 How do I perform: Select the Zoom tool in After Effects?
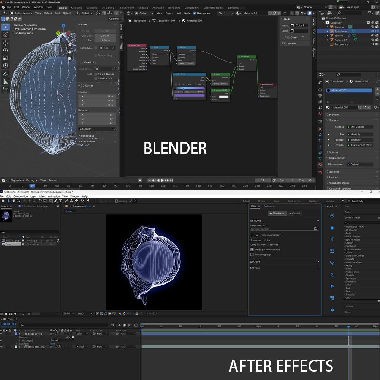[x=18, y=201]
